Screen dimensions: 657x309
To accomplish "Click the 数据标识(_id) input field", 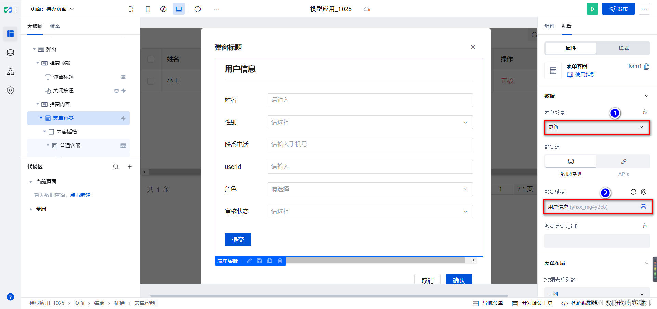I will (597, 241).
